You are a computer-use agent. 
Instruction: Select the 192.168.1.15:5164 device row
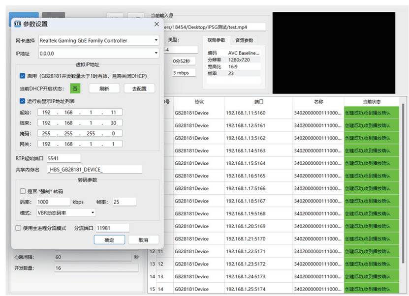pos(273,163)
